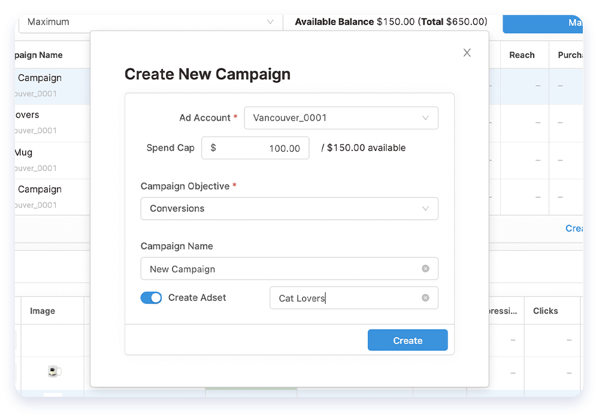This screenshot has height=419, width=599.
Task: Click the Campaign Name input field
Action: coord(289,269)
